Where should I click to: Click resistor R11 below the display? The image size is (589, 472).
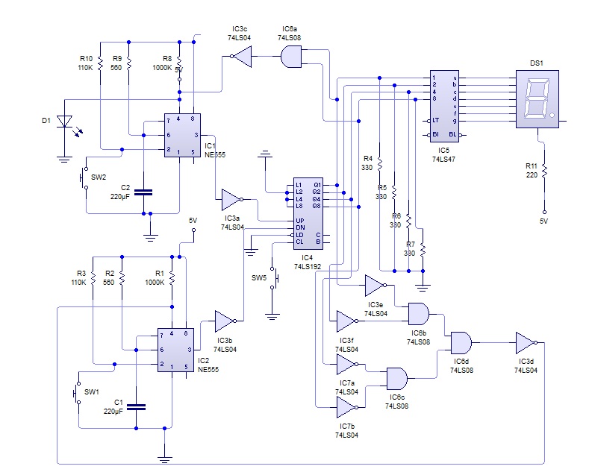coord(544,171)
